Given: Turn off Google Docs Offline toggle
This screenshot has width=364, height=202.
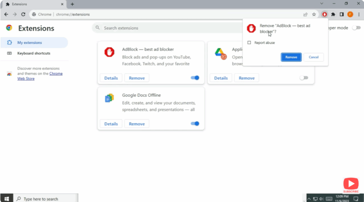Looking at the screenshot, I should (195, 124).
